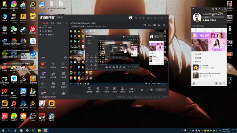Open microphone volume dropdown arrow

pyautogui.click(x=126, y=89)
